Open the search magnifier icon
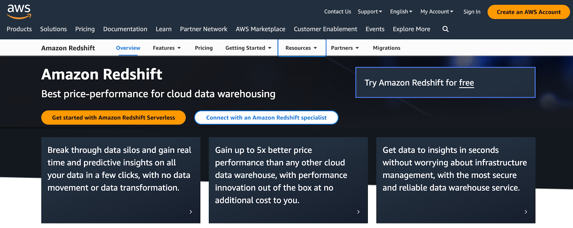 pyautogui.click(x=446, y=29)
